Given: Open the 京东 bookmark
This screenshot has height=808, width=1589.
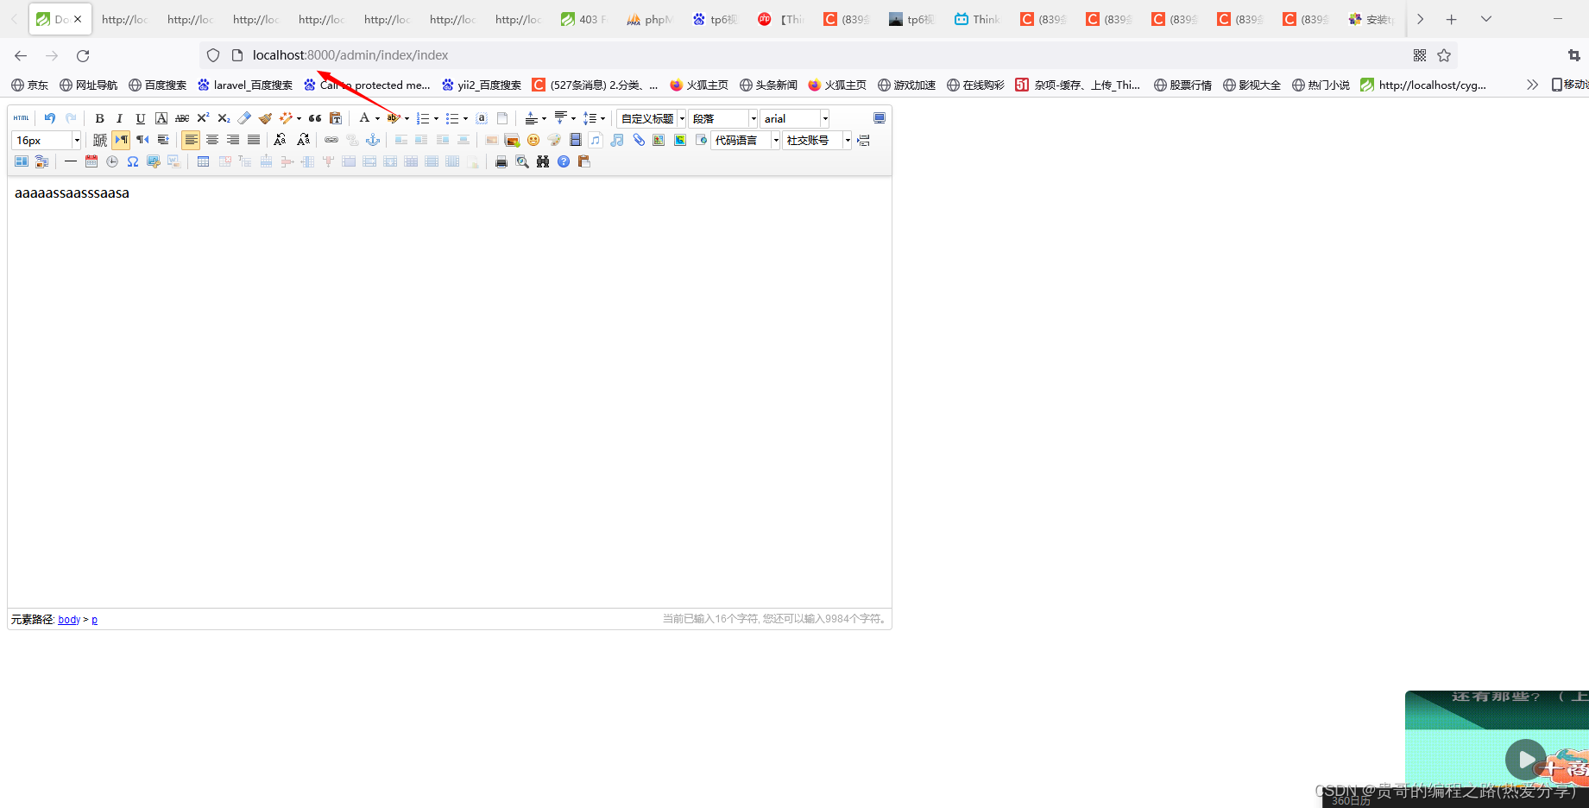Looking at the screenshot, I should click(30, 85).
